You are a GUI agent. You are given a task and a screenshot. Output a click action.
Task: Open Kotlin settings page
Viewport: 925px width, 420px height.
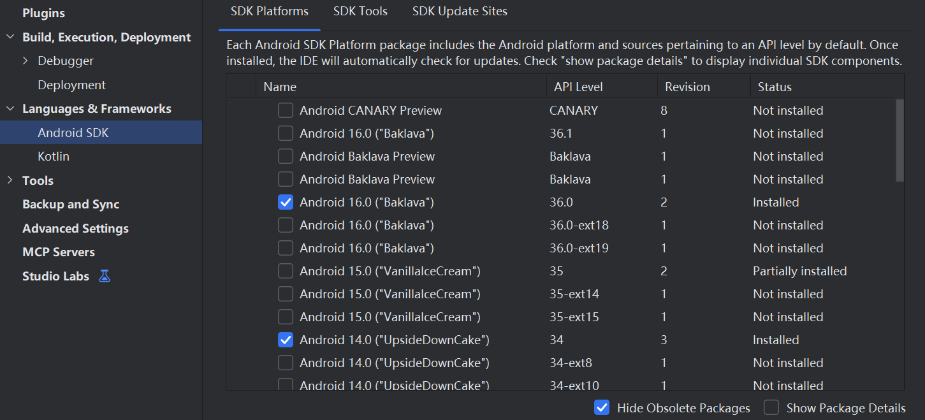coord(54,156)
